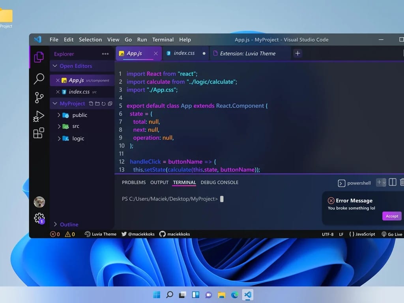Click the powershell terminal icon

[341, 183]
